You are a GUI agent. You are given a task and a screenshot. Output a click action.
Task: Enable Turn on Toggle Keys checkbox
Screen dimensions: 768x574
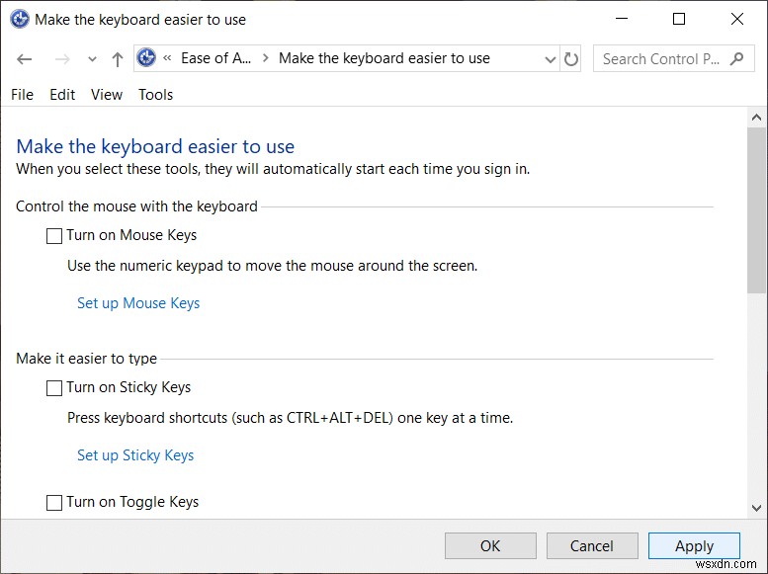tap(54, 503)
